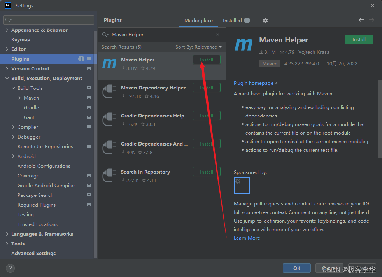Install the Maven Dependency Helper plugin
Screen dimensions: 382x277
click(207, 88)
